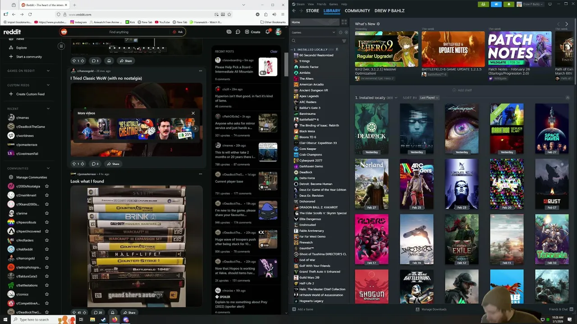Favorite r/battlestations community star

point(47,285)
